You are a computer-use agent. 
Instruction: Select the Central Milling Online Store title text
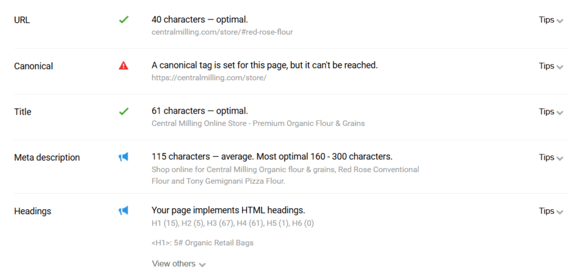pos(258,123)
